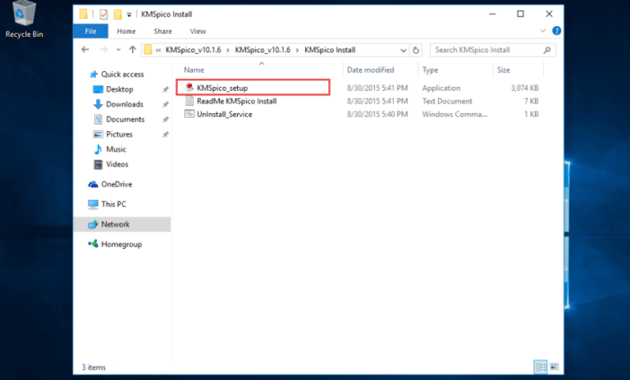Click the ReadMe text document icon

[189, 101]
